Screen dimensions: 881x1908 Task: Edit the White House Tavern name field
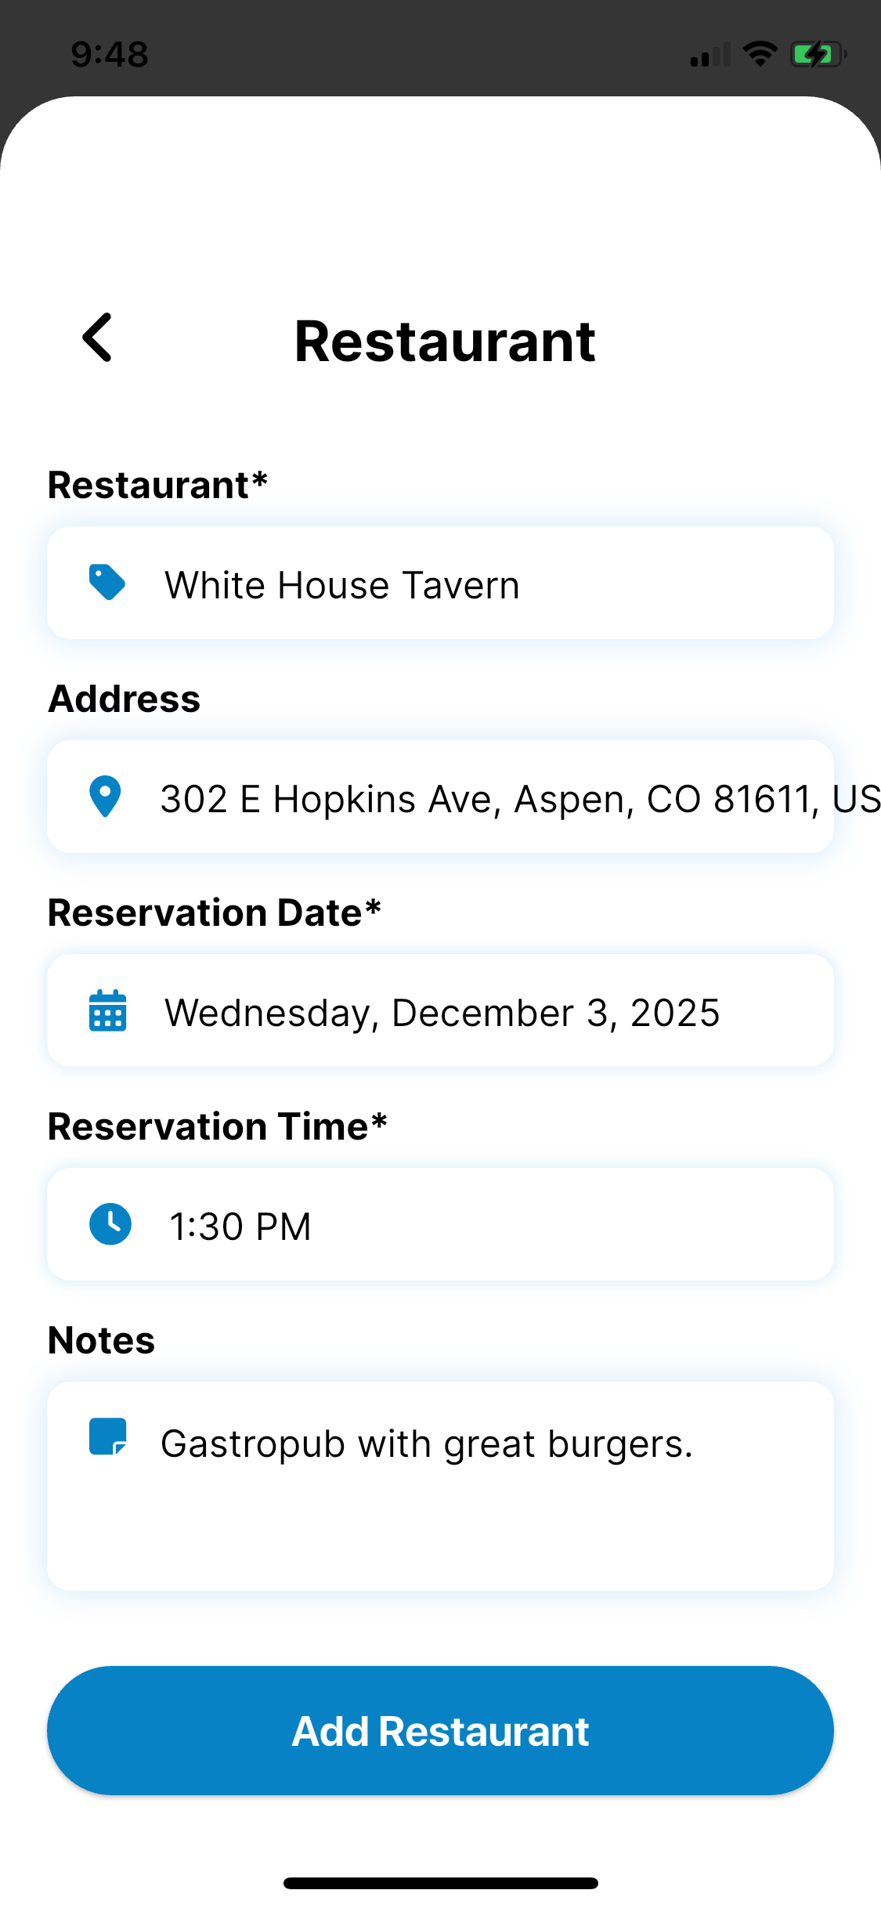coord(440,583)
